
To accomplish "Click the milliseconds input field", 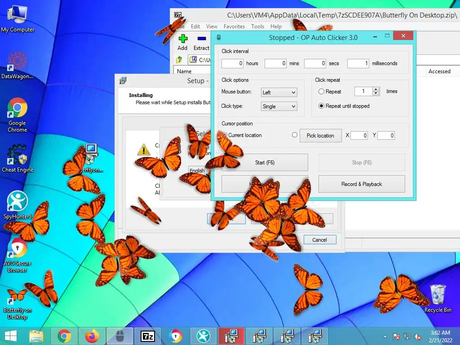I will tap(358, 63).
